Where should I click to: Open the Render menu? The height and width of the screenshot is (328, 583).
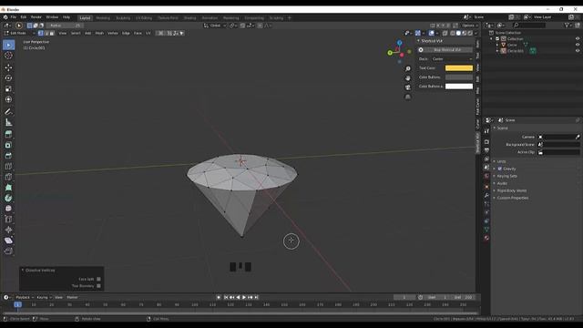click(x=36, y=17)
